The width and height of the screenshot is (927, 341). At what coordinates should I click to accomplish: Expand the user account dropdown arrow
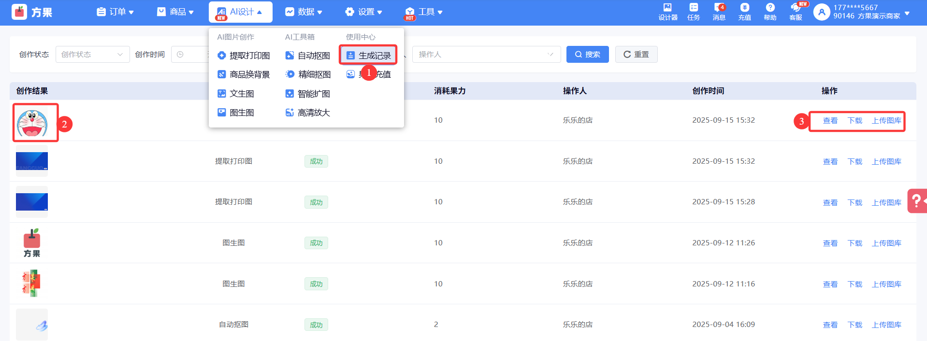[x=907, y=14]
